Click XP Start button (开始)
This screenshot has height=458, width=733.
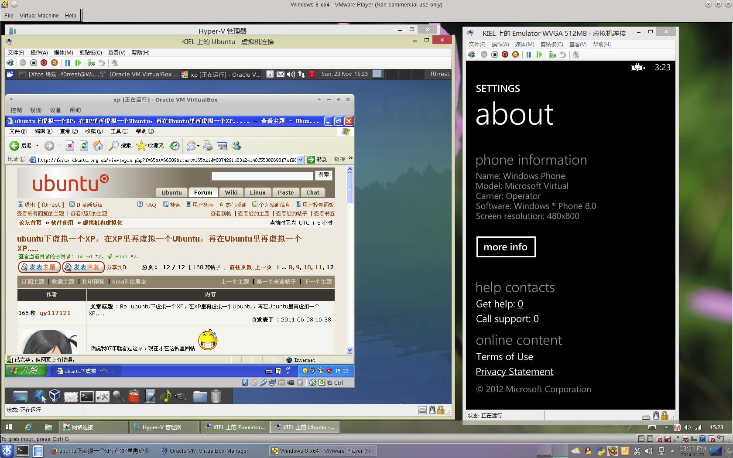click(x=27, y=371)
